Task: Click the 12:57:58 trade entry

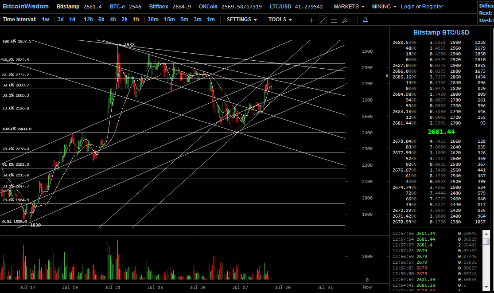Action: coord(435,234)
